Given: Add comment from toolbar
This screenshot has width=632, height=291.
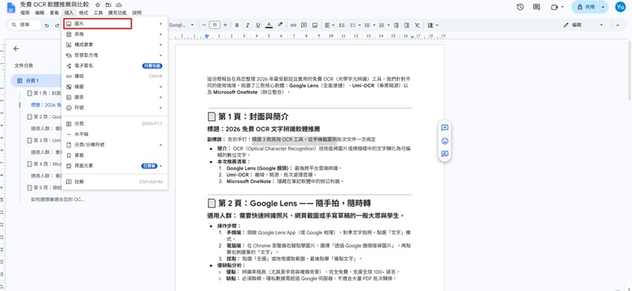Looking at the screenshot, I should 304,25.
